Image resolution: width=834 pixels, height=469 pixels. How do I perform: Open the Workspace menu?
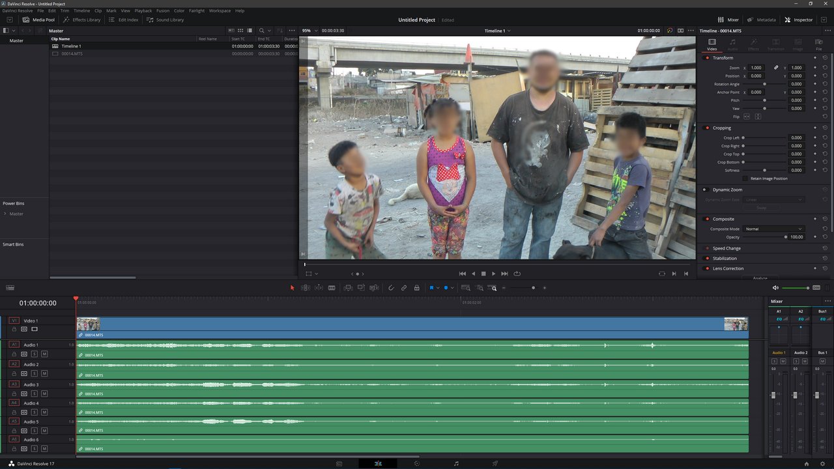[220, 11]
